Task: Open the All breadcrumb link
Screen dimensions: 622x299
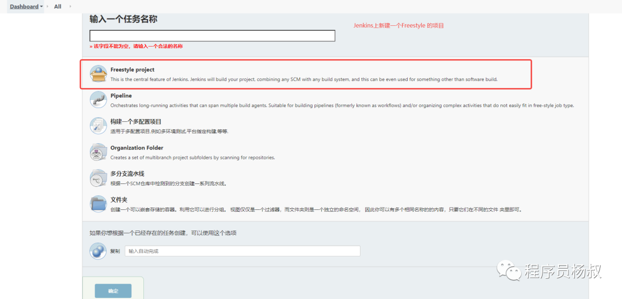Action: click(x=58, y=6)
